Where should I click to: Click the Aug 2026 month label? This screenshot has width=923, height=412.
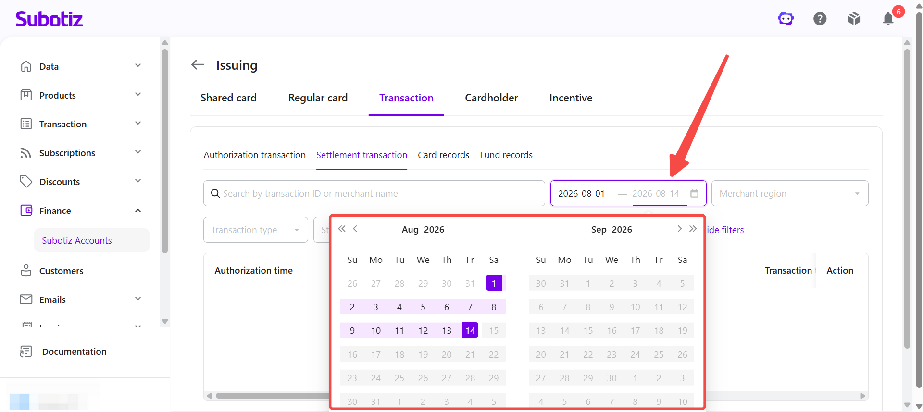click(423, 229)
